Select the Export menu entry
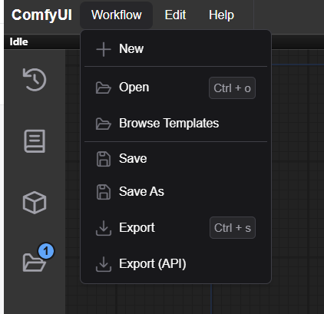 176,228
